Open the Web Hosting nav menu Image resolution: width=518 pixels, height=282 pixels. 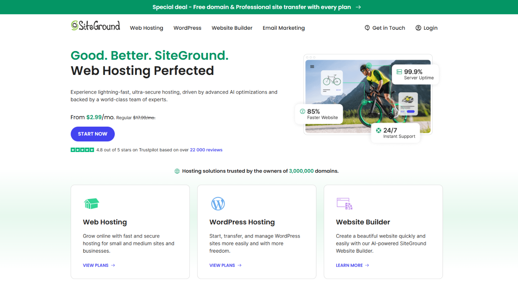coord(146,28)
